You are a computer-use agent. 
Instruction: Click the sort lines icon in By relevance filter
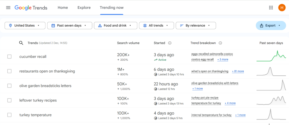pos(182,25)
